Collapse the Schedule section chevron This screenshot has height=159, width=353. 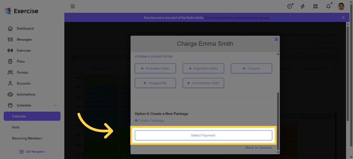[x=55, y=105]
